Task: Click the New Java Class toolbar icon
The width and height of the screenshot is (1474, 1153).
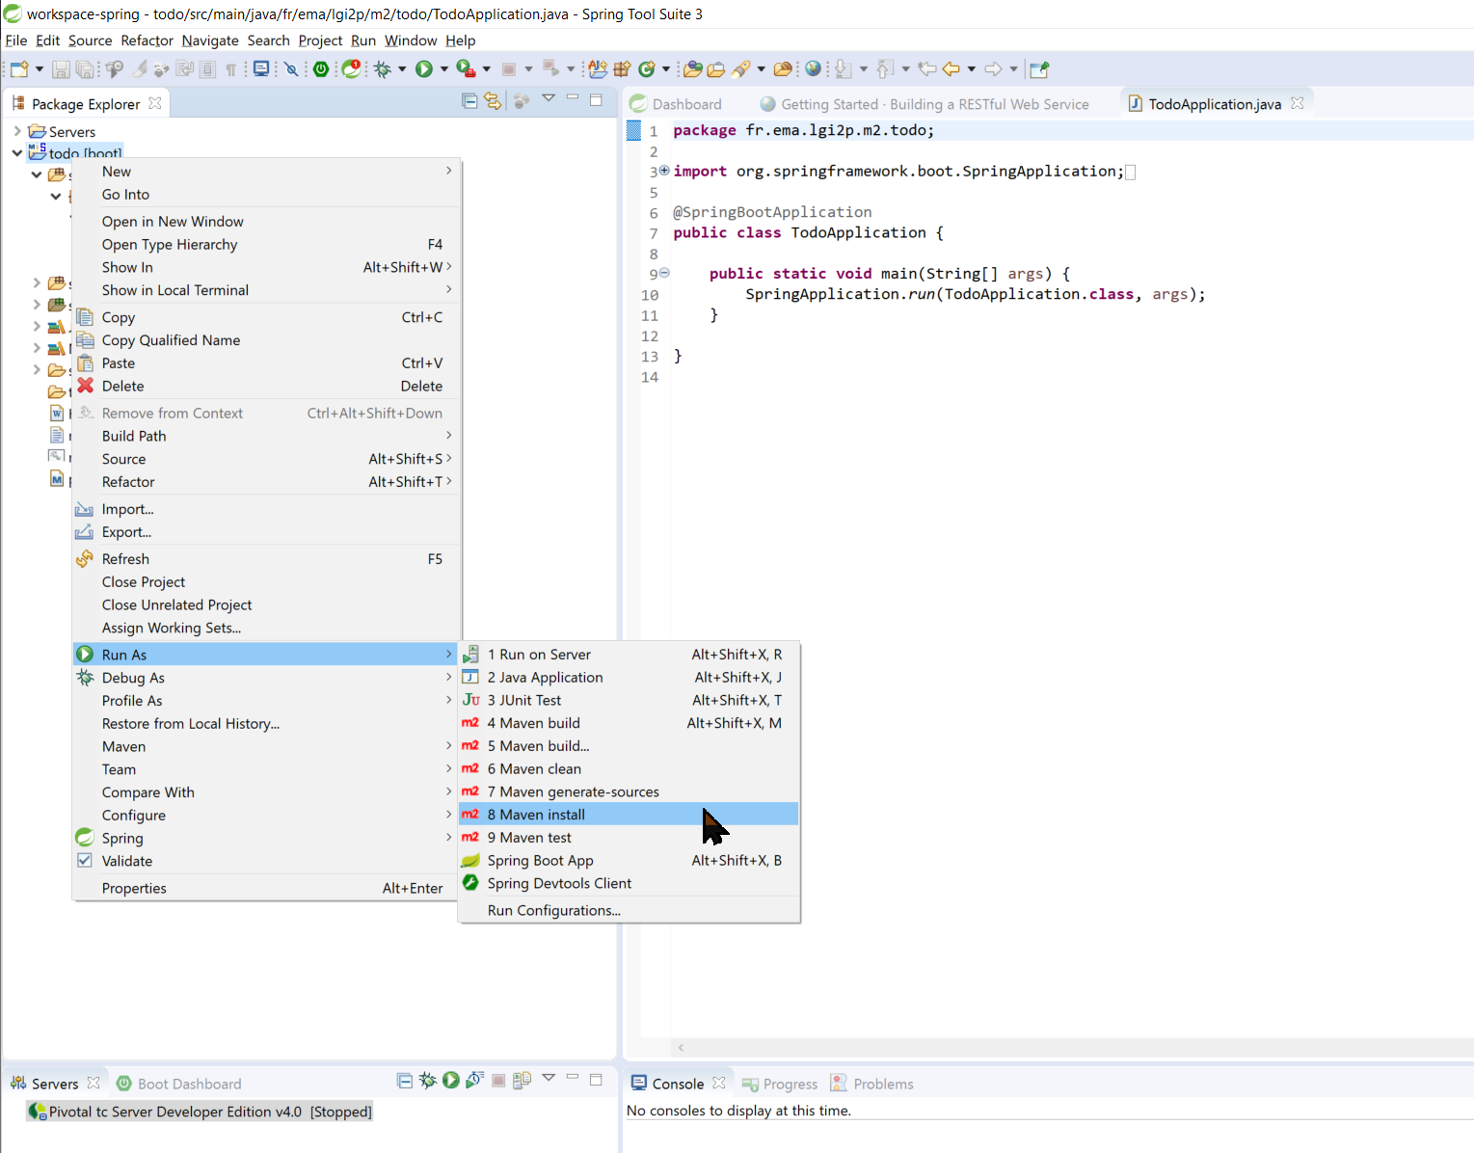Action: click(x=647, y=69)
